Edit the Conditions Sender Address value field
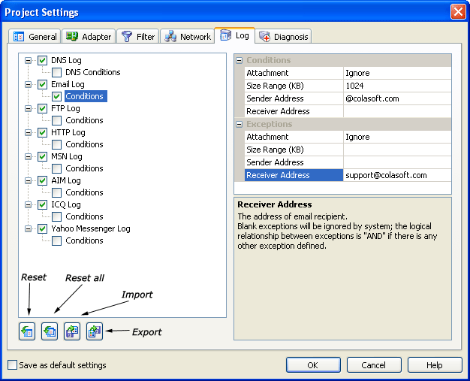Image resolution: width=470 pixels, height=381 pixels. coord(396,98)
